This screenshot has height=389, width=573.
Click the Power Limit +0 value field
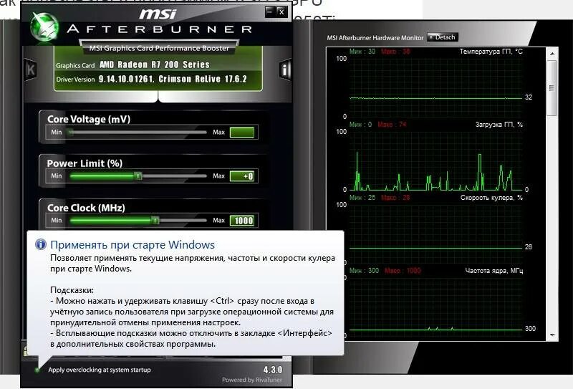pyautogui.click(x=242, y=176)
